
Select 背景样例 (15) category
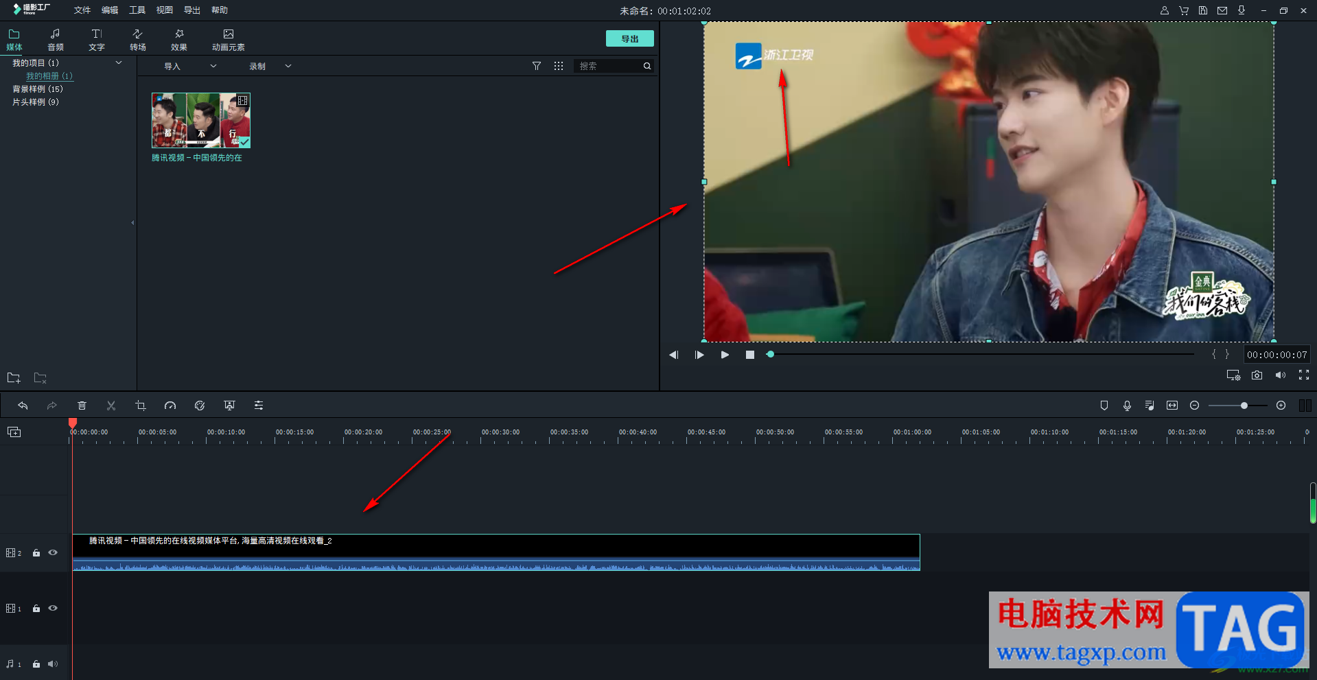point(38,89)
